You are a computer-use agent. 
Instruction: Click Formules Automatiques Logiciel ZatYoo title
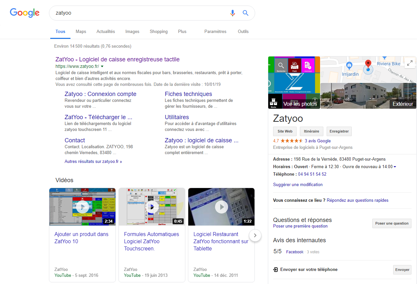pyautogui.click(x=151, y=241)
